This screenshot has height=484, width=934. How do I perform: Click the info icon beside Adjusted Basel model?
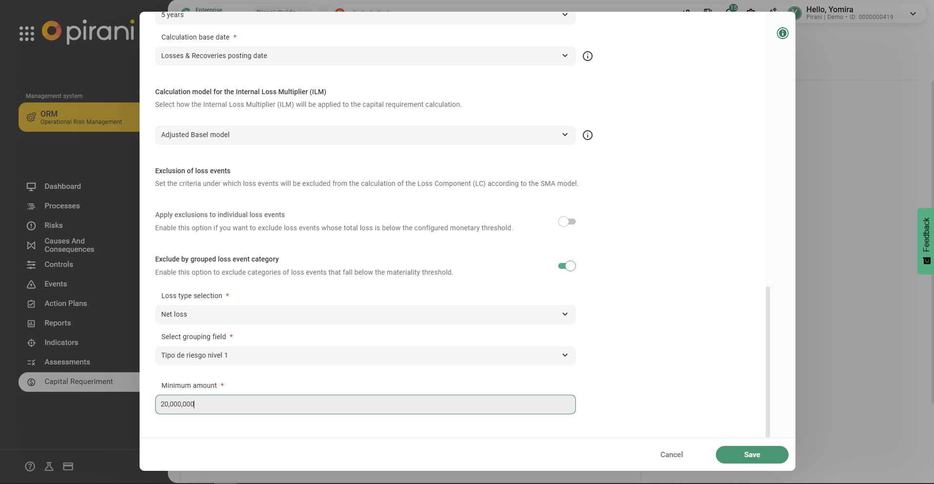pos(588,135)
